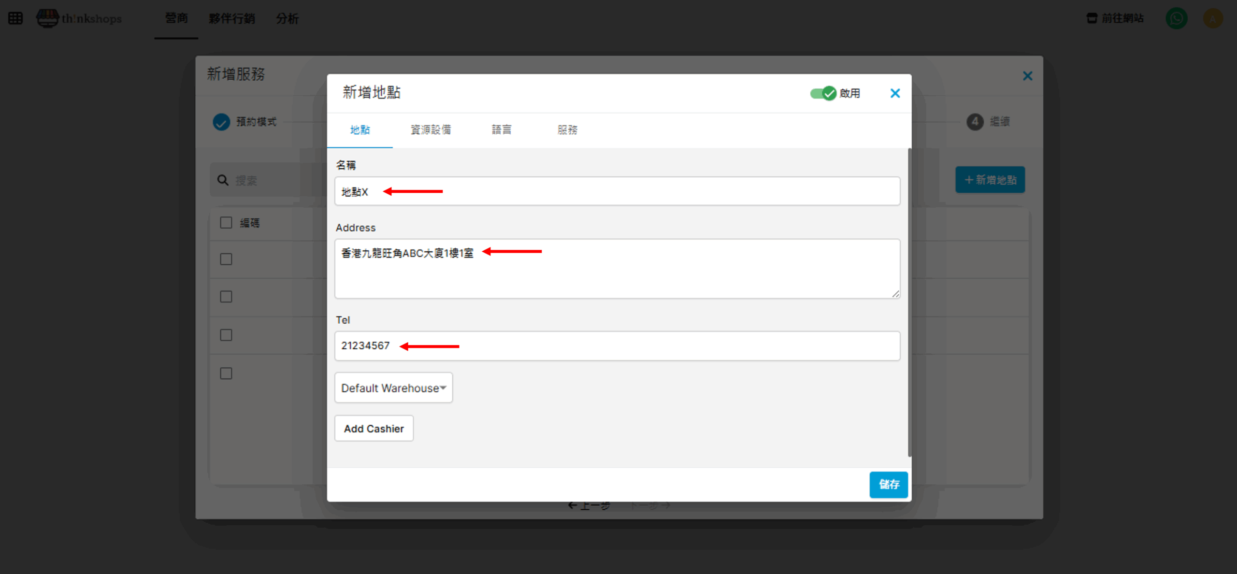Viewport: 1237px width, 574px height.
Task: Click the Add Cashier button
Action: [x=374, y=429]
